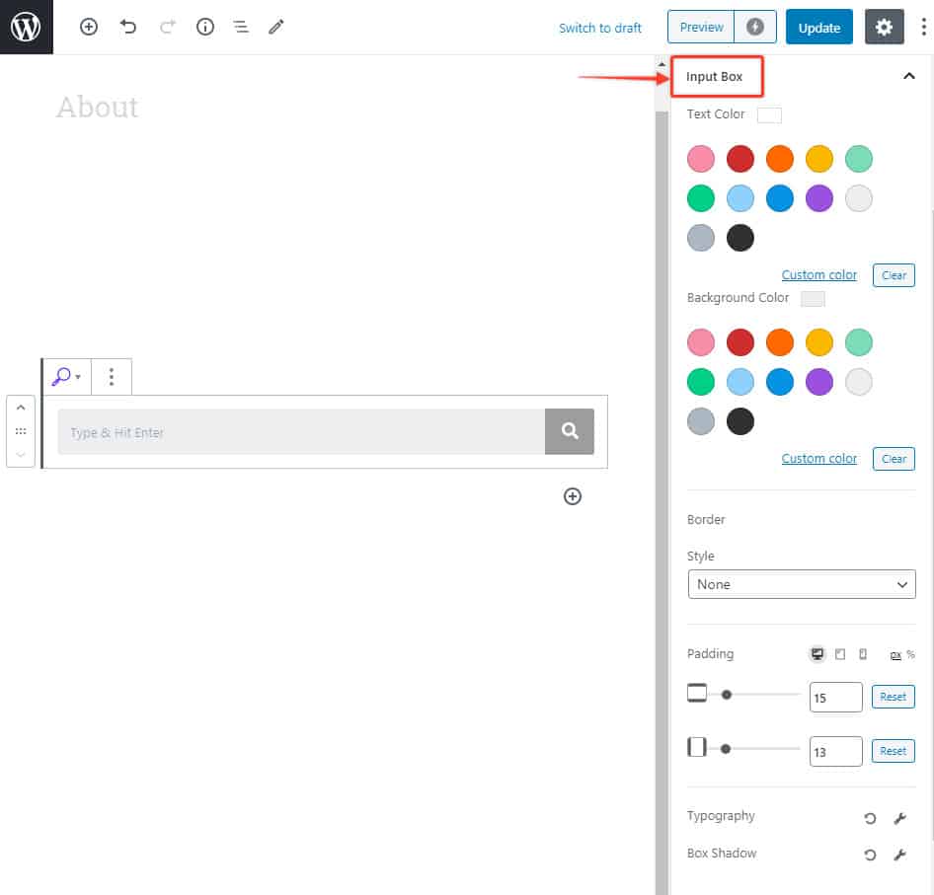Choose the orange Text Color swatch
The width and height of the screenshot is (934, 895).
[x=780, y=159]
